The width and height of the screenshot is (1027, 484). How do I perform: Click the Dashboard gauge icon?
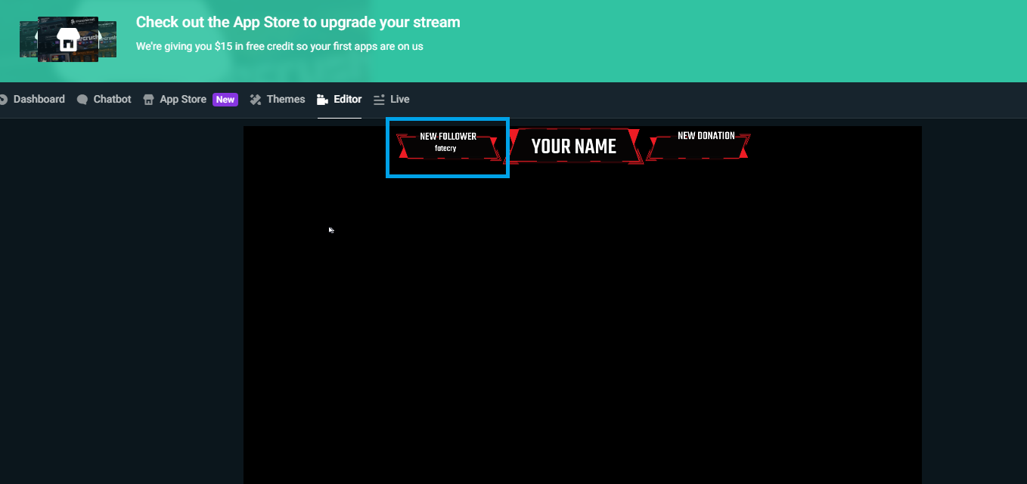(x=3, y=100)
